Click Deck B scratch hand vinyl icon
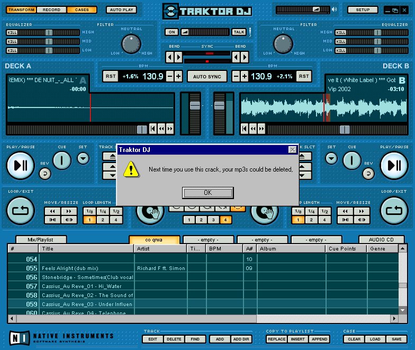 [x=264, y=213]
